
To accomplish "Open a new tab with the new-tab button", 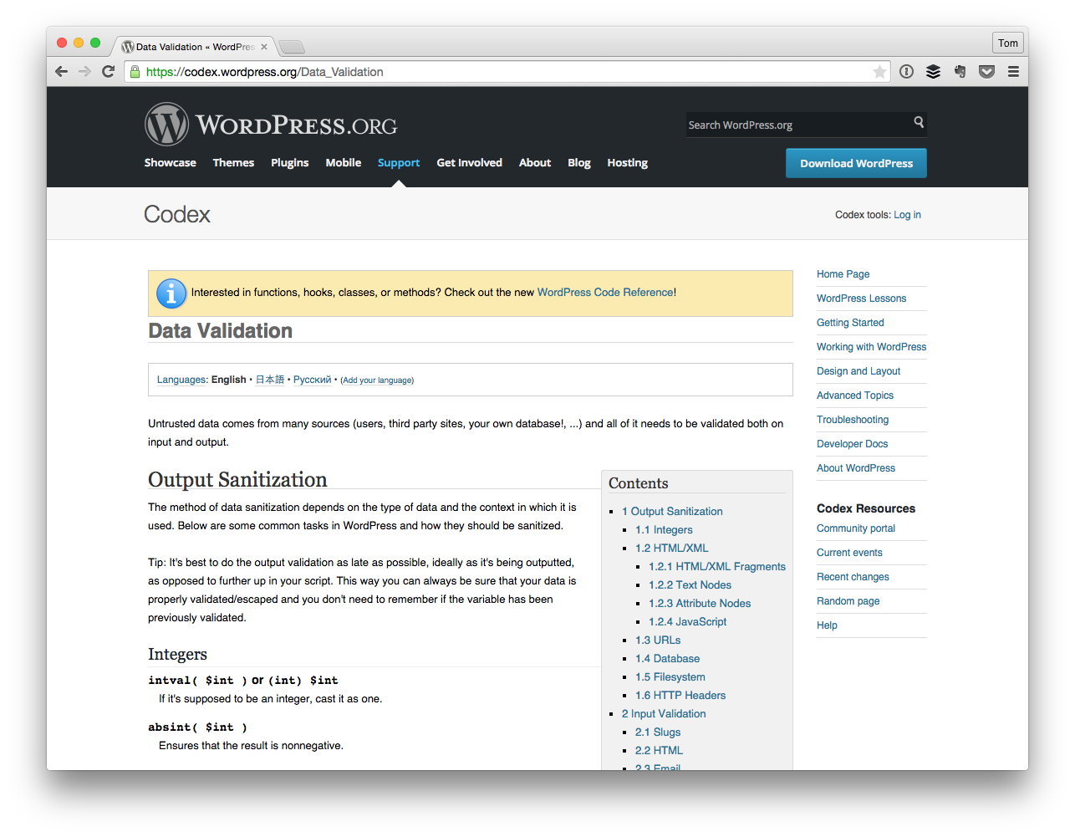I will [292, 47].
